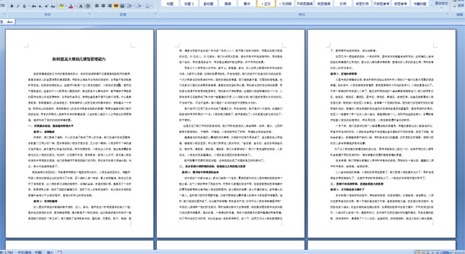Apply subscript formatting
The height and width of the screenshot is (254, 465).
[x=40, y=6]
